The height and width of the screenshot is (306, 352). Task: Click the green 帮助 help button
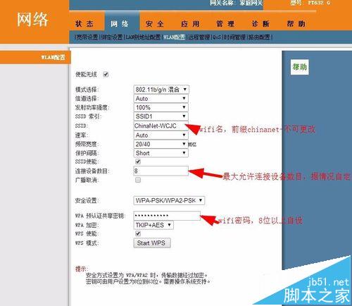tap(299, 67)
